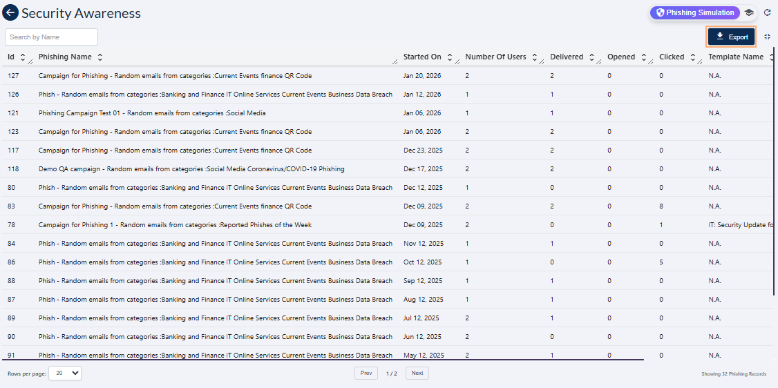Sort by Started On column arrows
The width and height of the screenshot is (778, 388).
(449, 57)
